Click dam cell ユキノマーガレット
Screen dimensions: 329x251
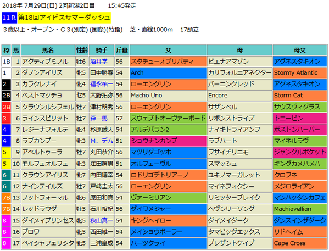coord(239,175)
